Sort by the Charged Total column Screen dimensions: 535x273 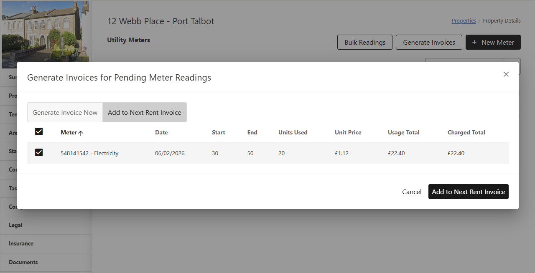pos(466,132)
